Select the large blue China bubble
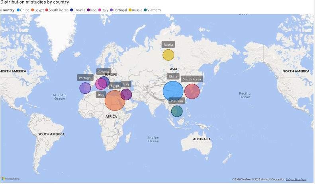 [173, 91]
